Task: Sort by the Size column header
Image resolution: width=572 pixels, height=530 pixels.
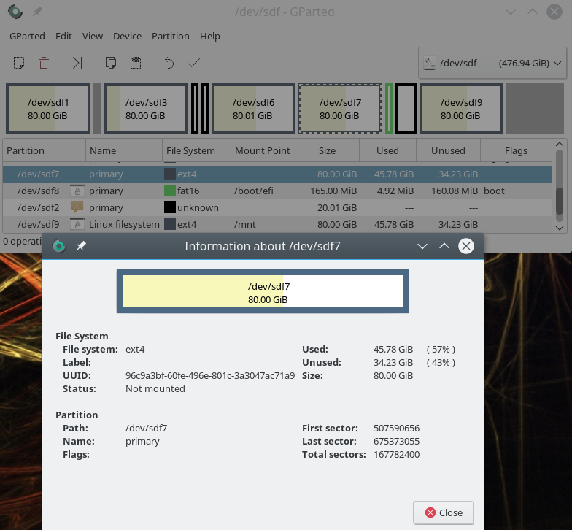Action: click(x=327, y=150)
